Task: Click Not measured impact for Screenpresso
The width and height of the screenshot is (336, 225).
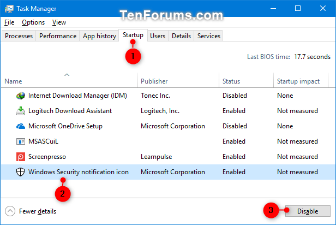Action: 297,157
